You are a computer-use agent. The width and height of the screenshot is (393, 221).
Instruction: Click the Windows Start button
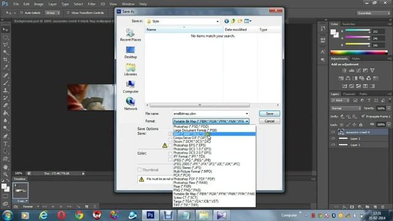coord(7,215)
